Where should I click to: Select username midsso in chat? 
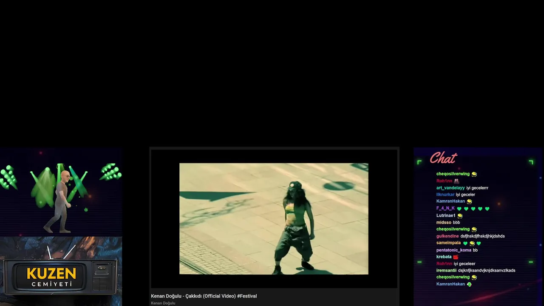[444, 222]
